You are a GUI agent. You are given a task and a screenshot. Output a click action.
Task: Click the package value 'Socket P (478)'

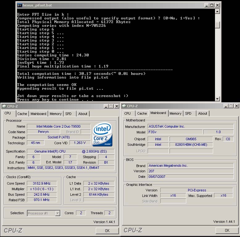click(59, 137)
